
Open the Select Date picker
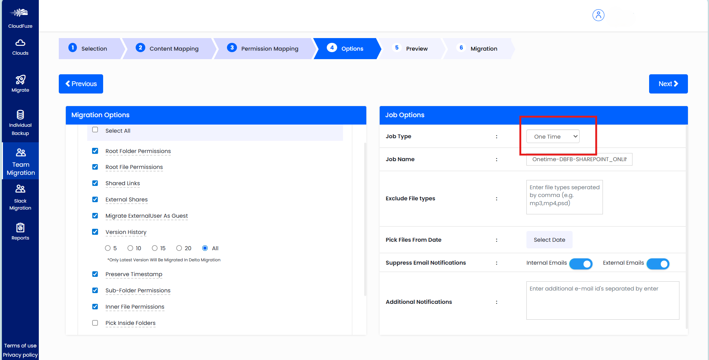pos(549,240)
